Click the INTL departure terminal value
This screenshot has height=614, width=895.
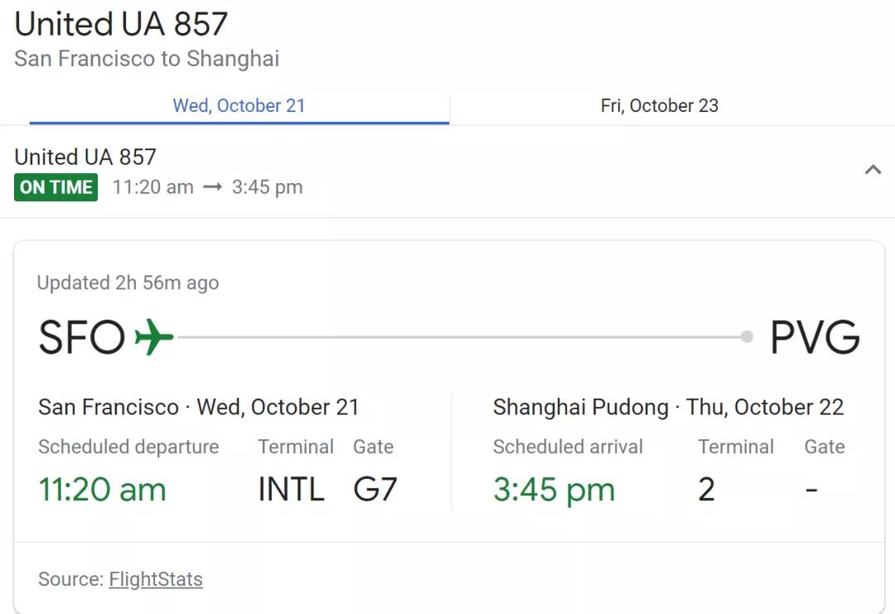click(x=291, y=490)
